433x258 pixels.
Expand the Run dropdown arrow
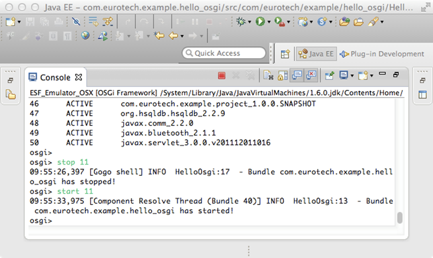269,22
